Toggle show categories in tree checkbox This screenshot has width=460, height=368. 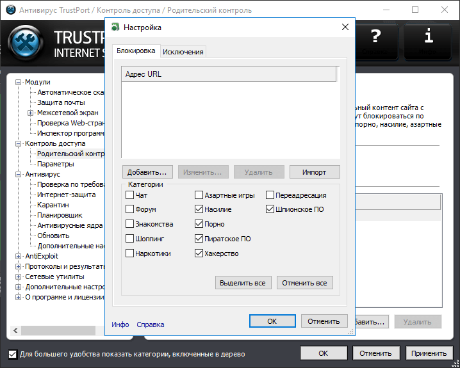(13, 354)
